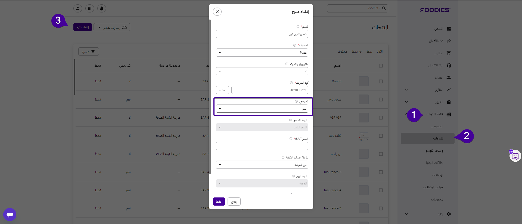522x224 pixels.
Task: Open the chat bubble support widget
Action: (10, 215)
